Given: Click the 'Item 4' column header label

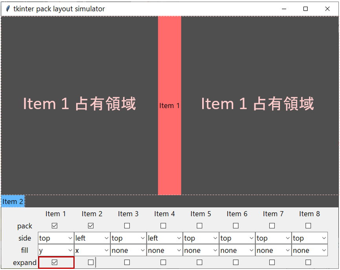Looking at the screenshot, I should (x=165, y=214).
